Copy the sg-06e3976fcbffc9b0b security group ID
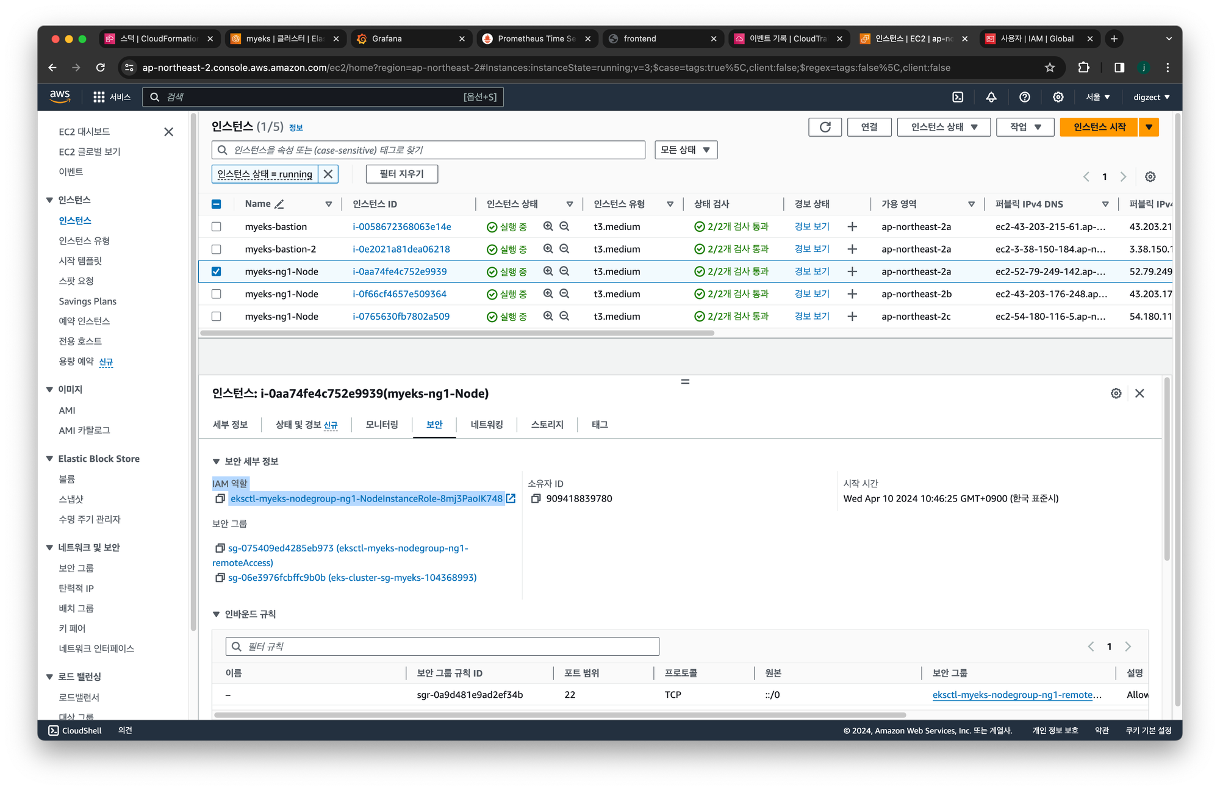Image resolution: width=1220 pixels, height=790 pixels. point(220,577)
